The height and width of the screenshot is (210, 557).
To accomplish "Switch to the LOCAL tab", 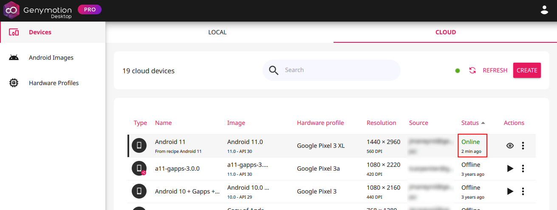I will [x=217, y=32].
